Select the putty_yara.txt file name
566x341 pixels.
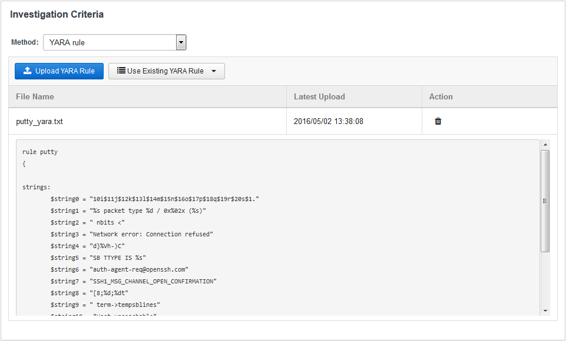pos(39,122)
